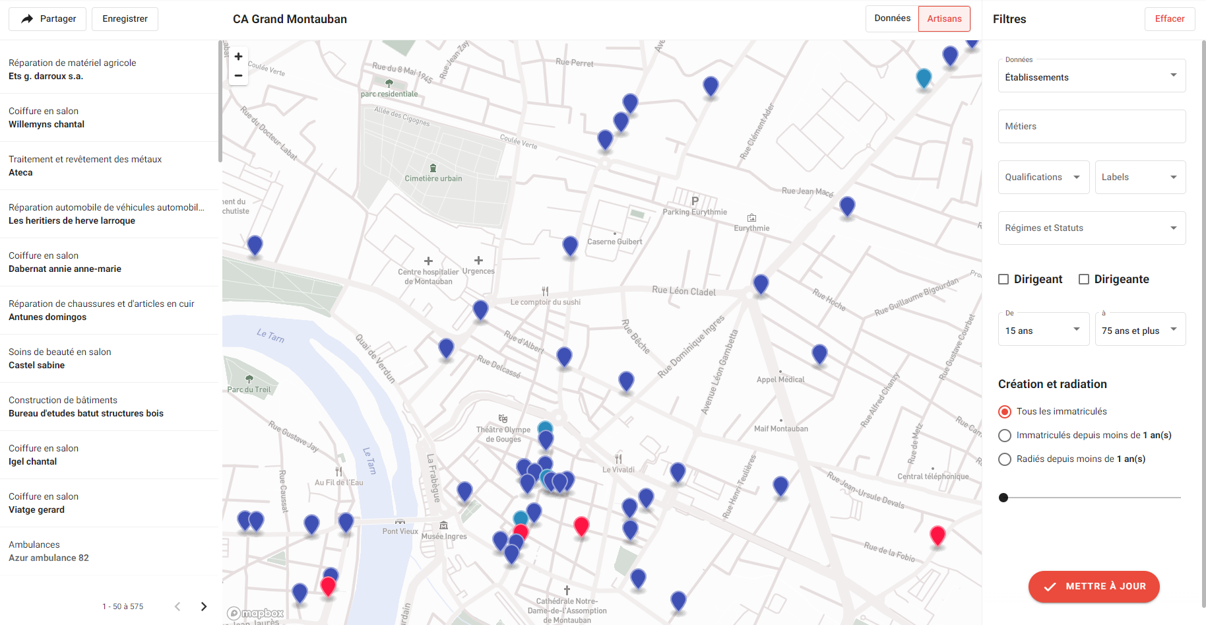
Task: Open Les heritiers de herve larroque entry
Action: [110, 214]
